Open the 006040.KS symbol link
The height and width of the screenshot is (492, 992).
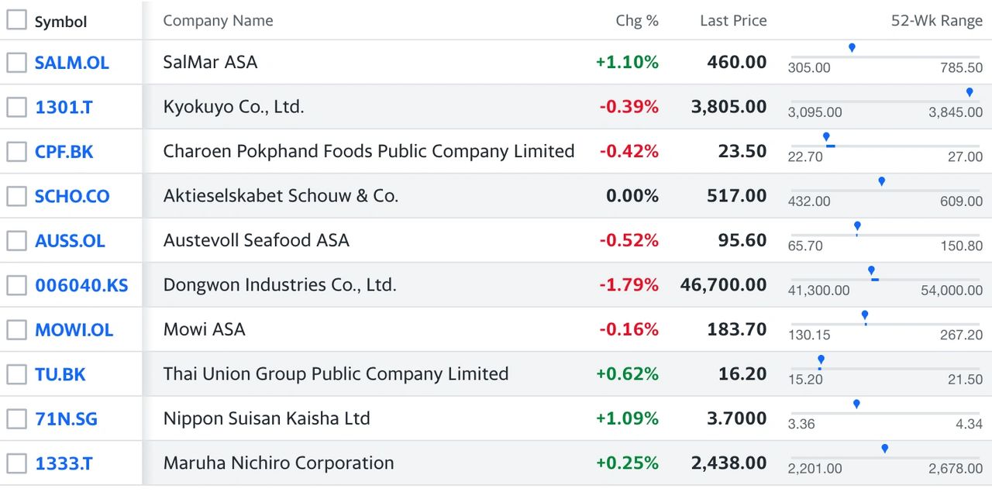81,285
